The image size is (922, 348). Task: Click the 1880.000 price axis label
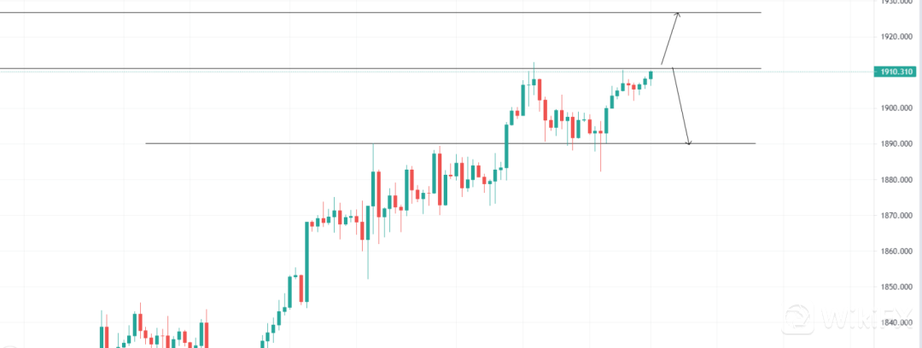pyautogui.click(x=900, y=180)
